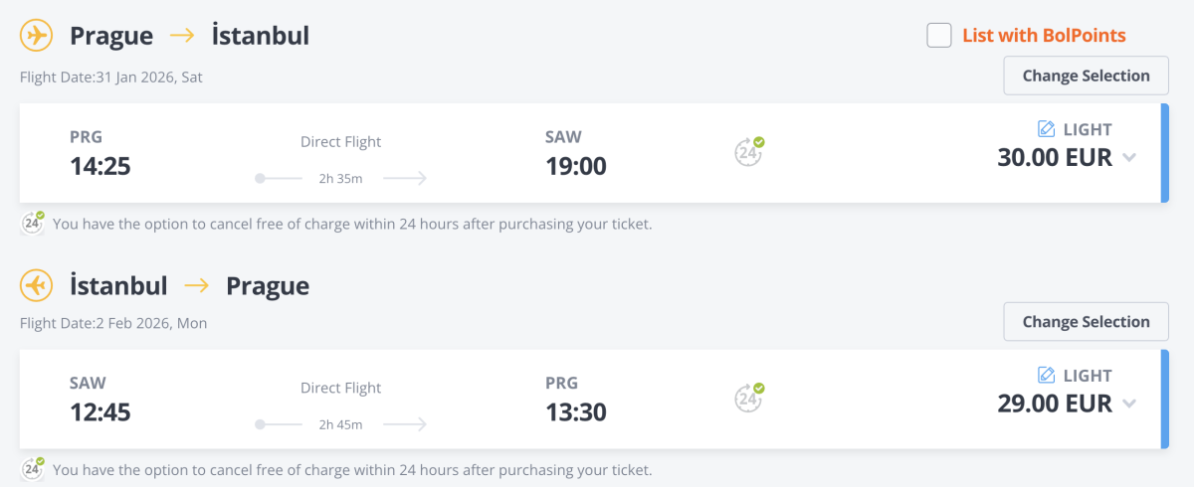This screenshot has height=487, width=1194.
Task: Click the LIGHT fare label on the outbound flight
Action: 1088,129
